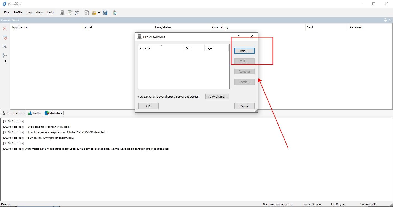Click the open profile folder icon

(x=94, y=13)
